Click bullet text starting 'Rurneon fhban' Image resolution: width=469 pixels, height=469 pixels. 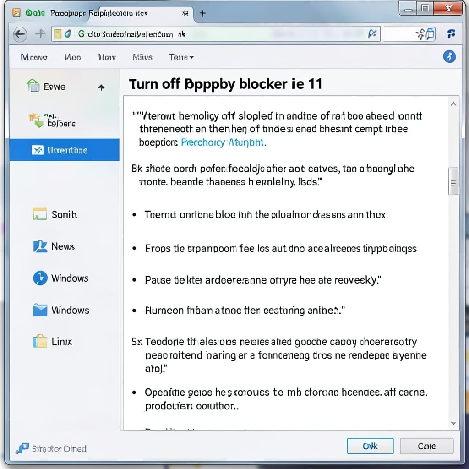245,311
